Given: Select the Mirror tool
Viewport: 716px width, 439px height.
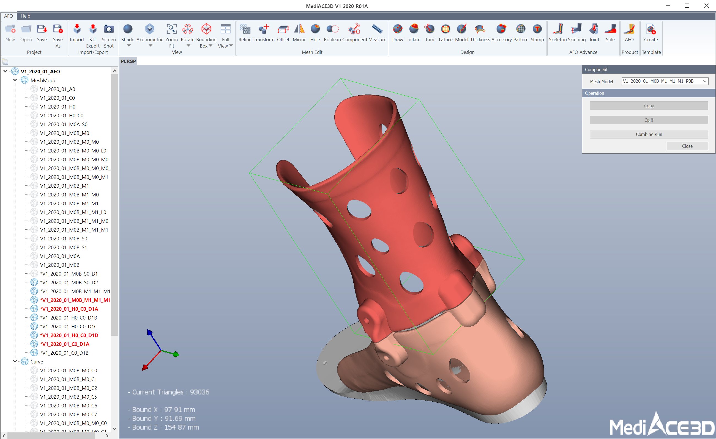Looking at the screenshot, I should (299, 33).
